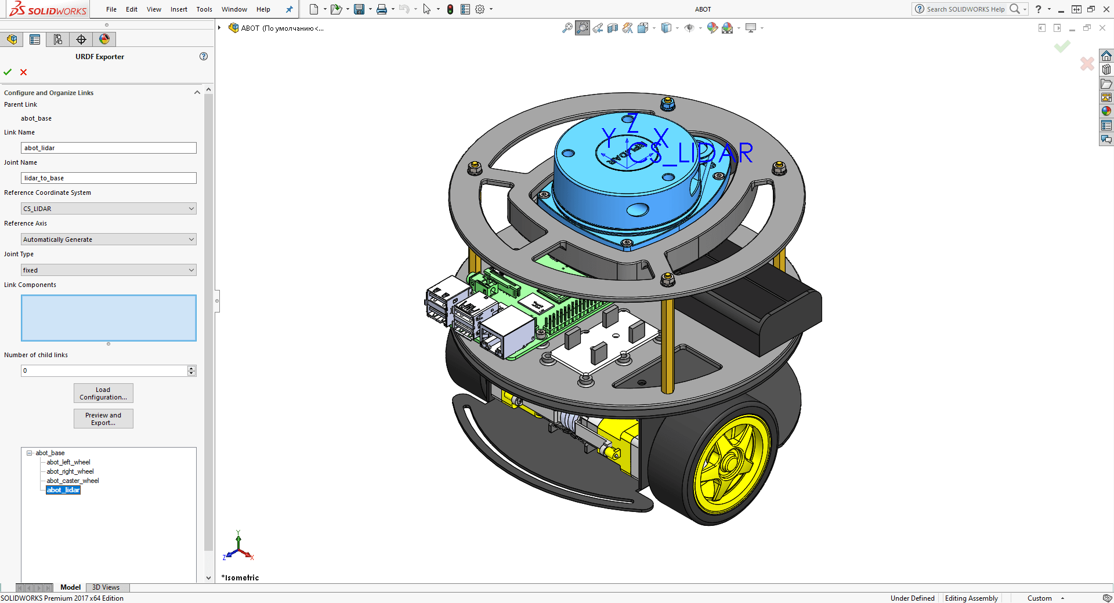Switch to the 3D Views tab
The width and height of the screenshot is (1114, 603).
pos(107,587)
